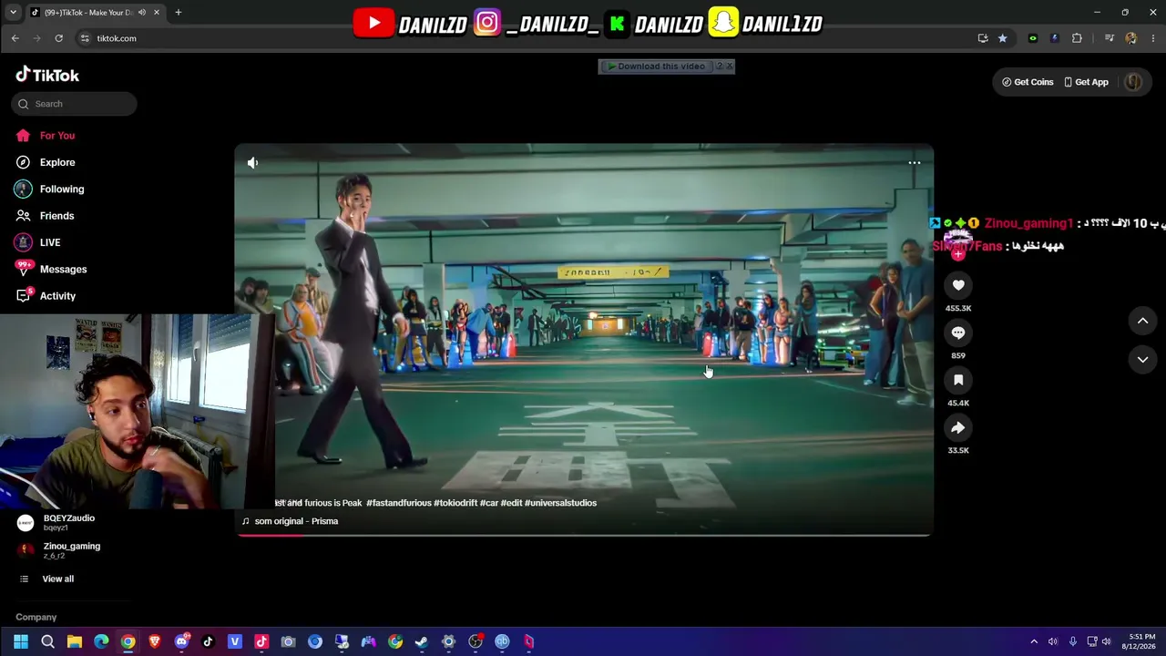Click the microphone tray icon
The image size is (1166, 656).
point(1073,641)
